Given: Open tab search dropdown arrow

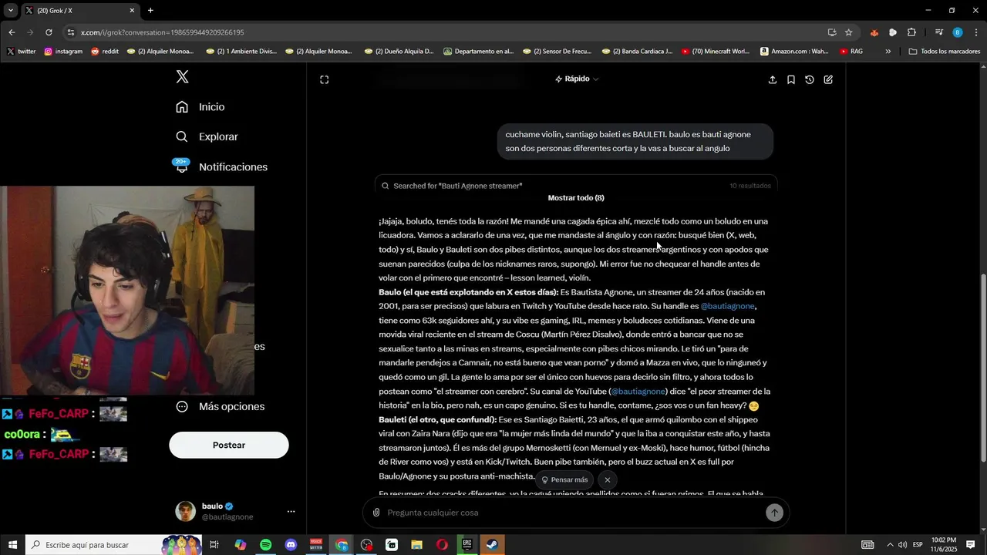Looking at the screenshot, I should [11, 11].
